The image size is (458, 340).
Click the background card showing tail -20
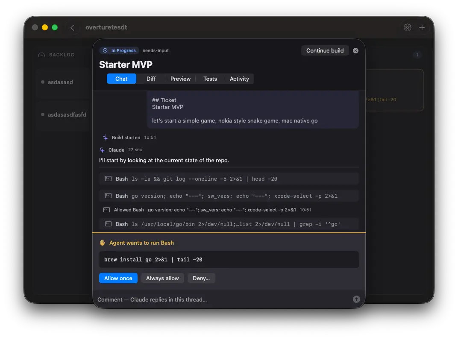(x=394, y=90)
